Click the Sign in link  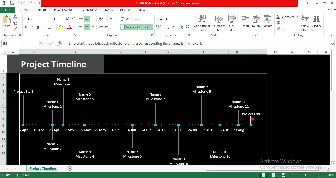click(x=330, y=9)
